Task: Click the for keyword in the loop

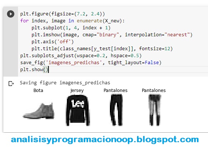Action: (24, 21)
